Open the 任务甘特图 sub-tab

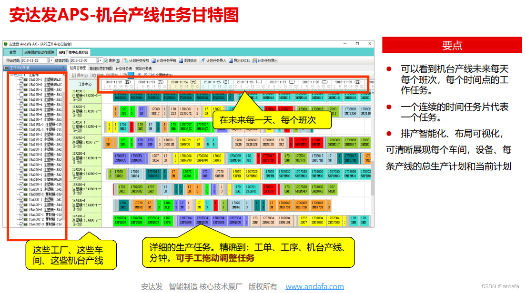point(78,68)
